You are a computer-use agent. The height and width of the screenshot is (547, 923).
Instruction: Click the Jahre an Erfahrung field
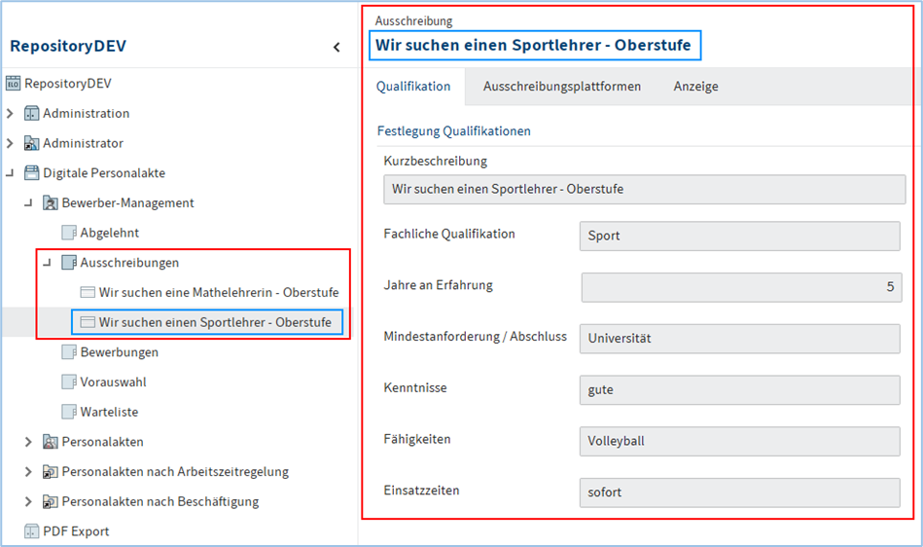(x=741, y=287)
